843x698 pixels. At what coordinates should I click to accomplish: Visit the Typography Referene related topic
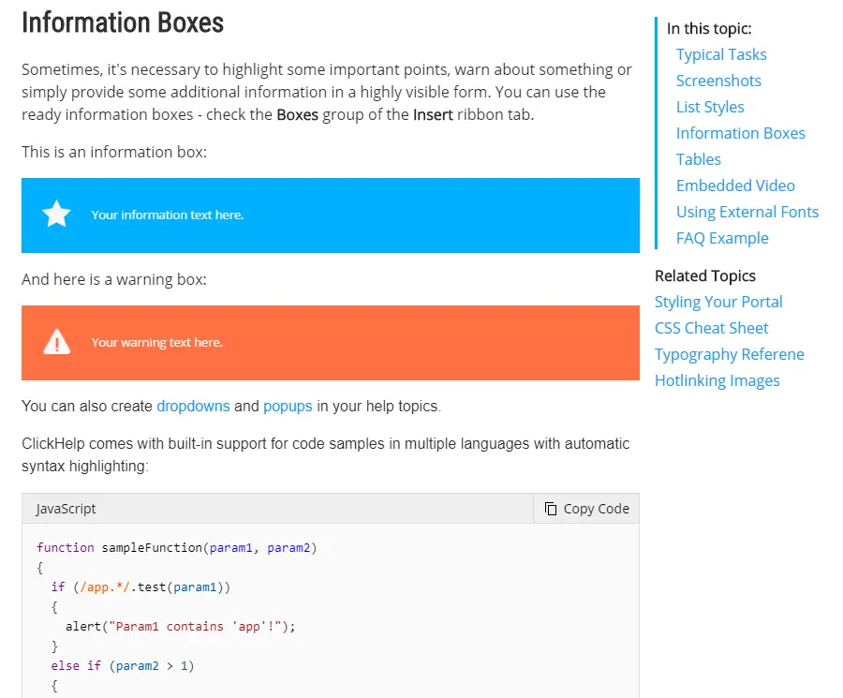[x=729, y=354]
